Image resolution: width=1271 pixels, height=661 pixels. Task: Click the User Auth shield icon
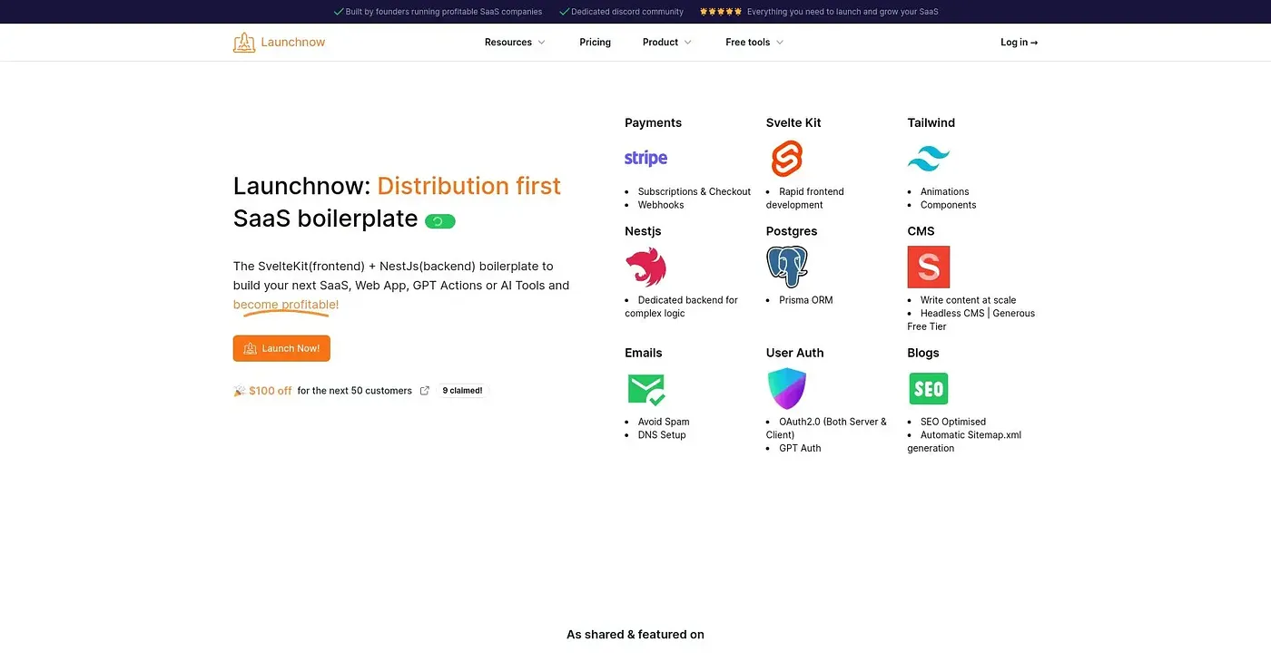(x=786, y=389)
